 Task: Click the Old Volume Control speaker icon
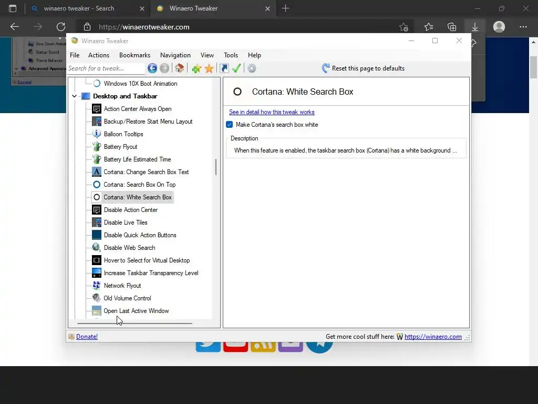click(97, 298)
